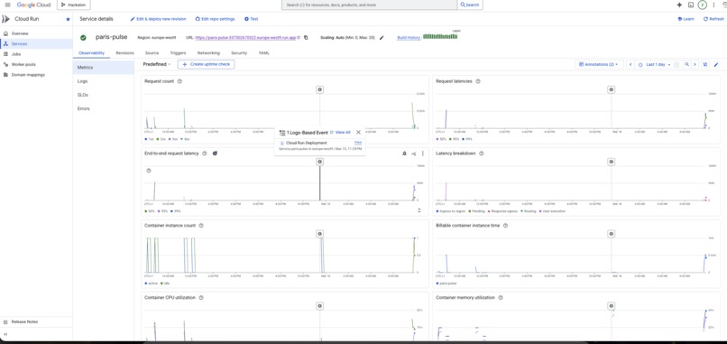Open help for Billable container instance time
This screenshot has width=727, height=344.
pos(505,226)
